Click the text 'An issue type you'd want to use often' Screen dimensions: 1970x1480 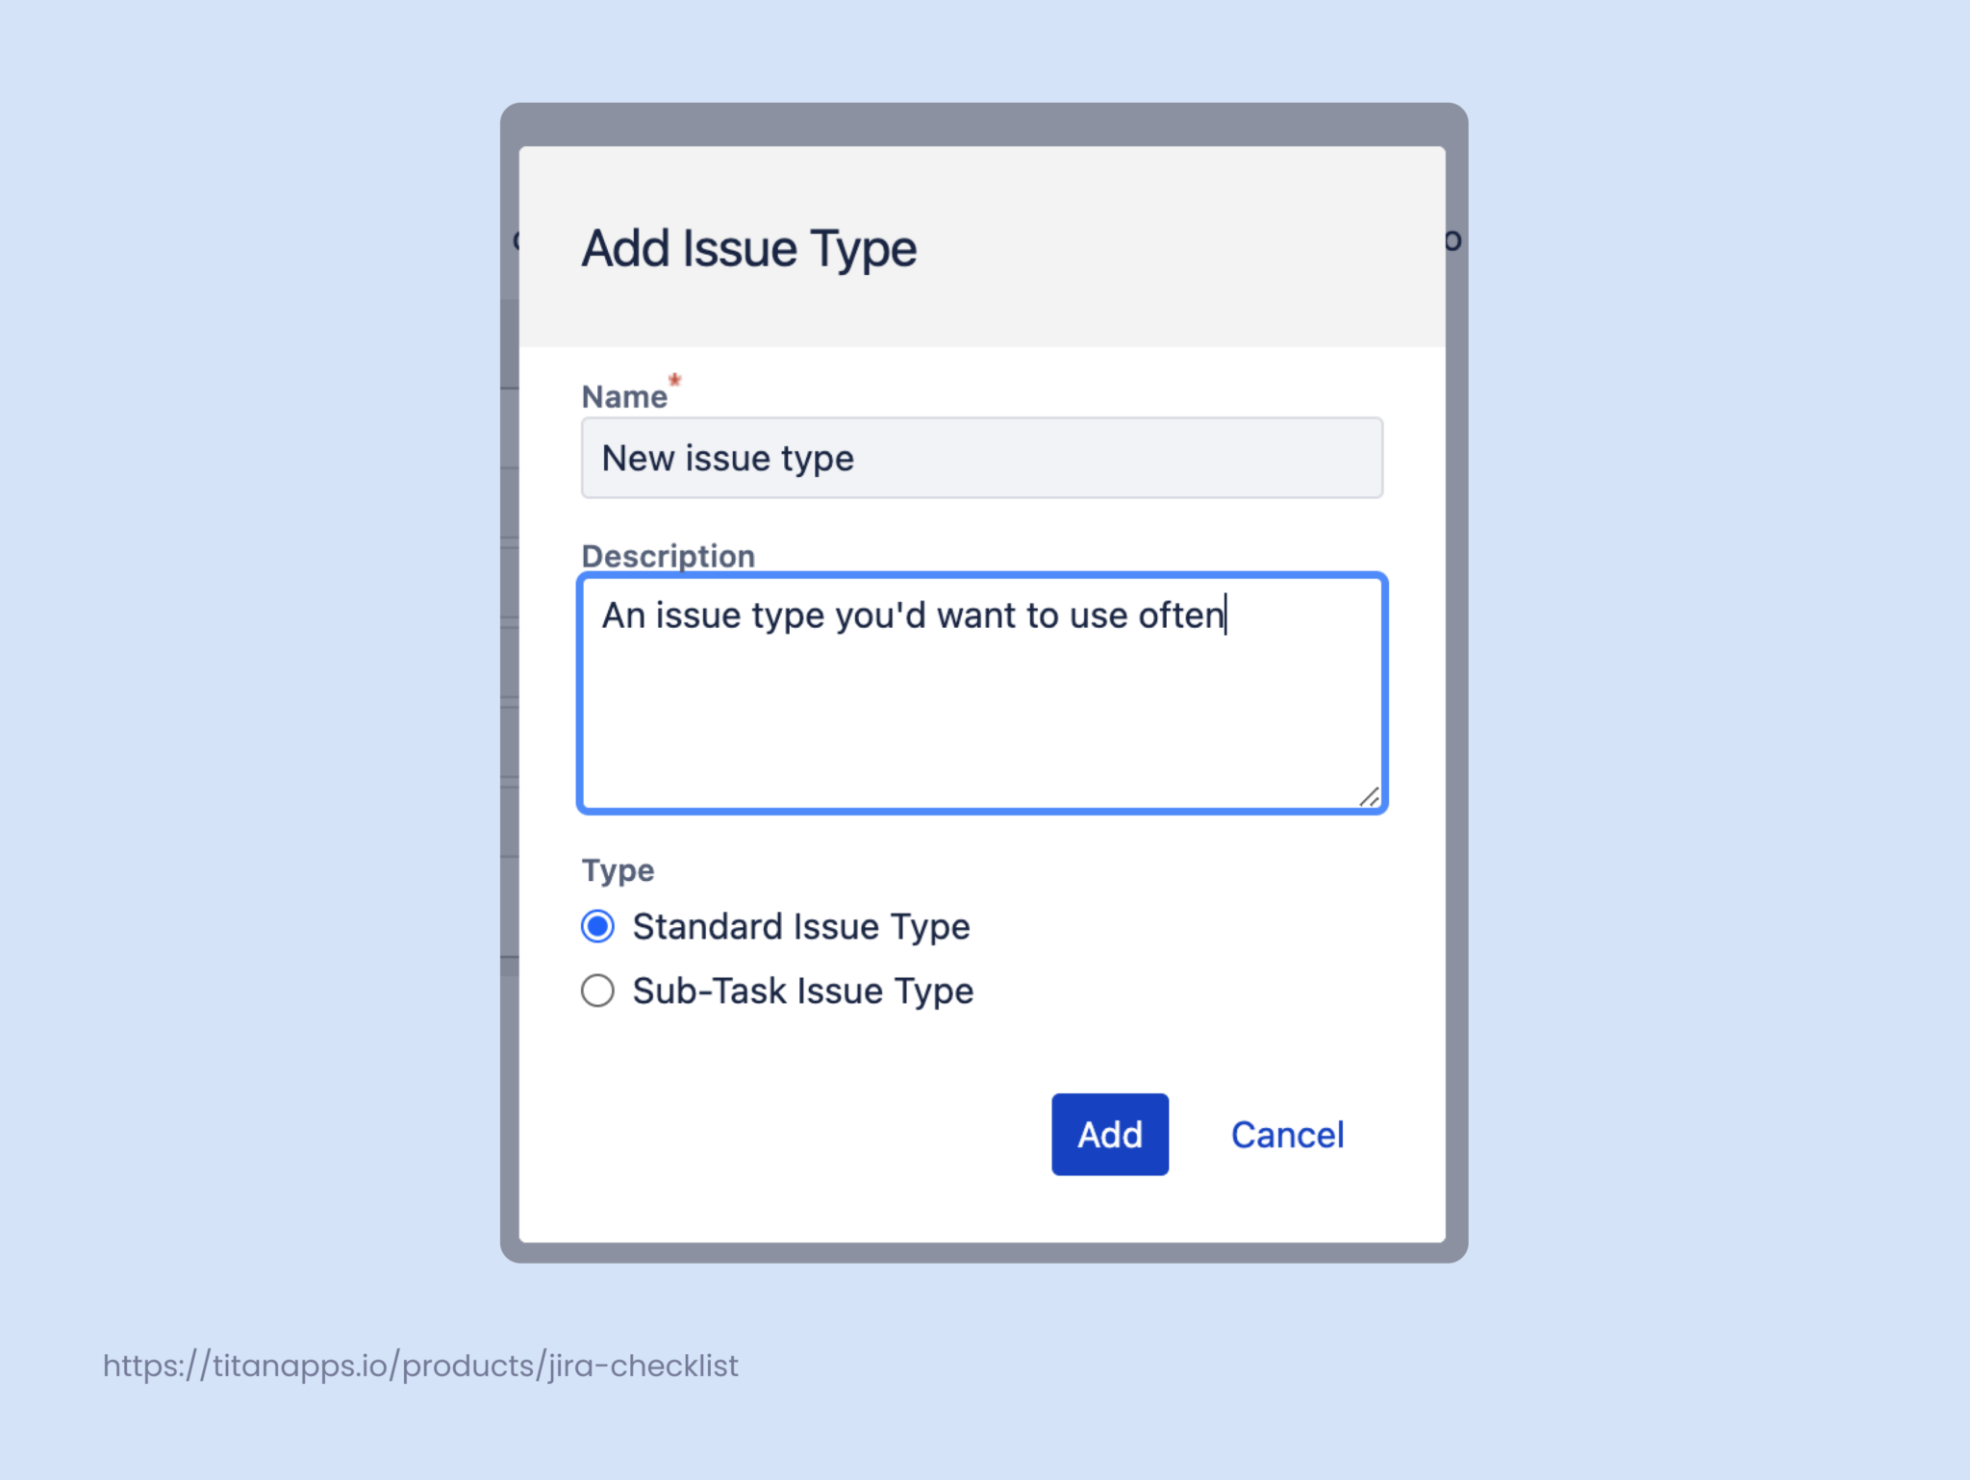click(912, 615)
